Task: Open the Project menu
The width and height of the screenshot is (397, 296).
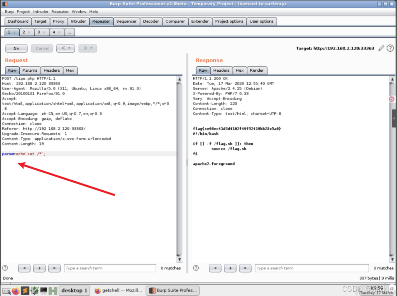Action: pos(23,11)
